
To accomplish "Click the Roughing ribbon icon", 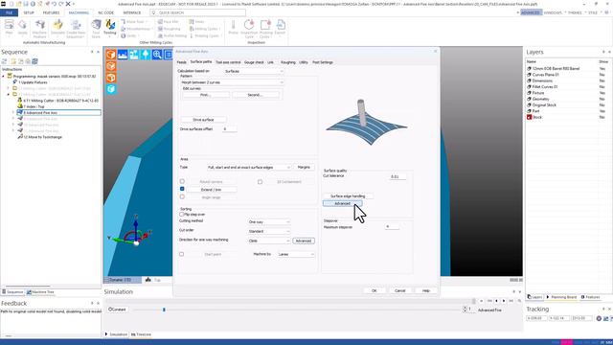I will pos(169,29).
